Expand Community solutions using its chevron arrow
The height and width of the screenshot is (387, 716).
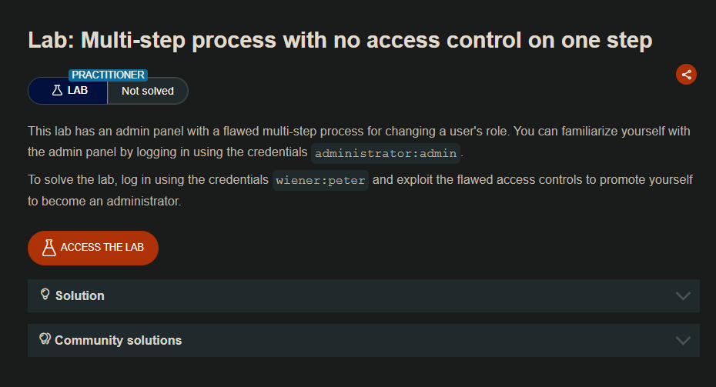(682, 340)
